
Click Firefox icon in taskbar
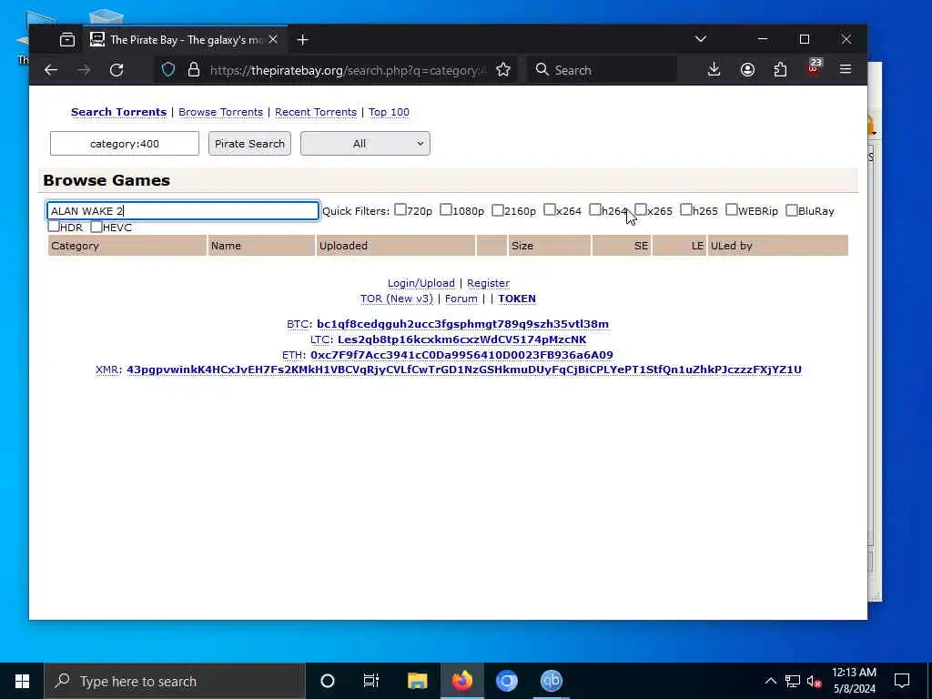[461, 681]
